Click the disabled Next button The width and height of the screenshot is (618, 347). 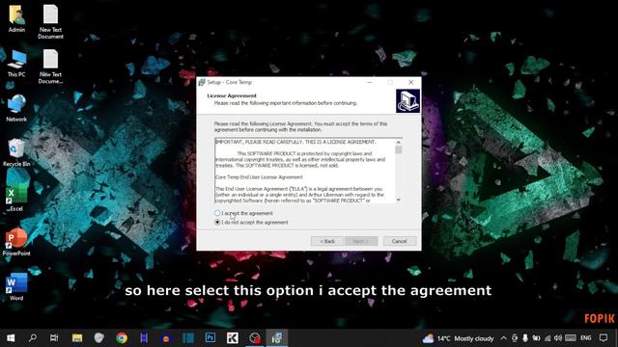pyautogui.click(x=361, y=241)
